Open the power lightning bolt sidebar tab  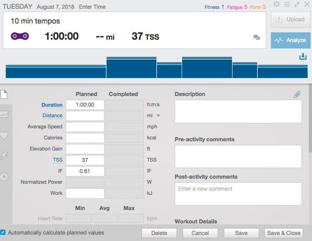[4, 156]
